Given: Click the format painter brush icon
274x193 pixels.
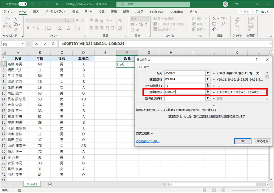Looking at the screenshot, I should 16,30.
